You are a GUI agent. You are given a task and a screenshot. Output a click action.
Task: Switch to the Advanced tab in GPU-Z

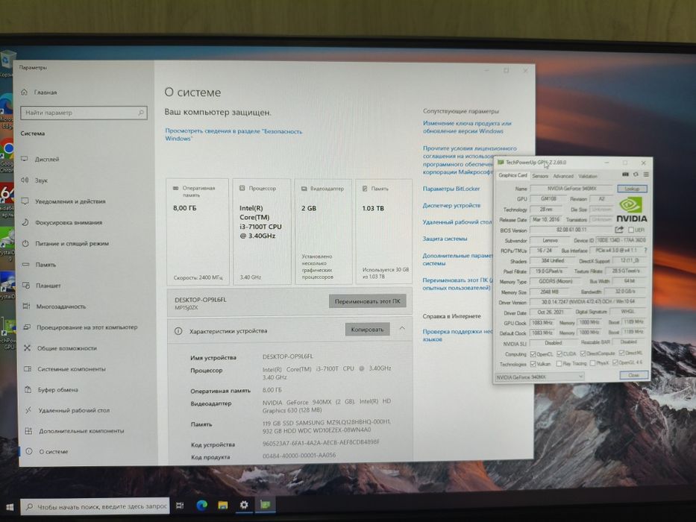(x=562, y=176)
